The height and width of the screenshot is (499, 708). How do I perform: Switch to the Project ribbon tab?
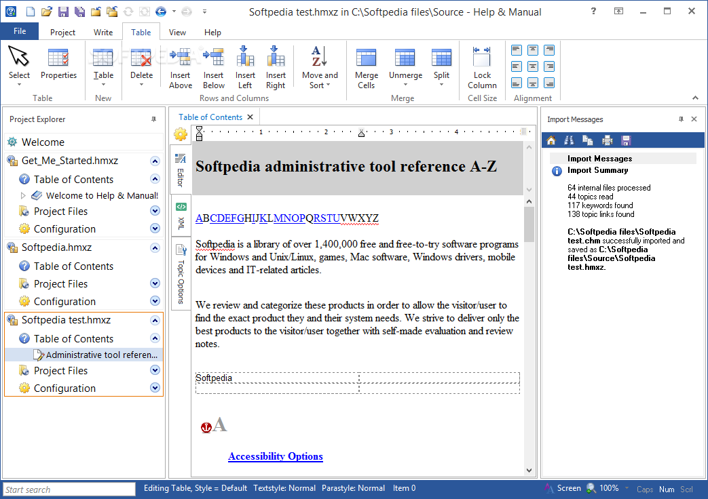pos(62,33)
